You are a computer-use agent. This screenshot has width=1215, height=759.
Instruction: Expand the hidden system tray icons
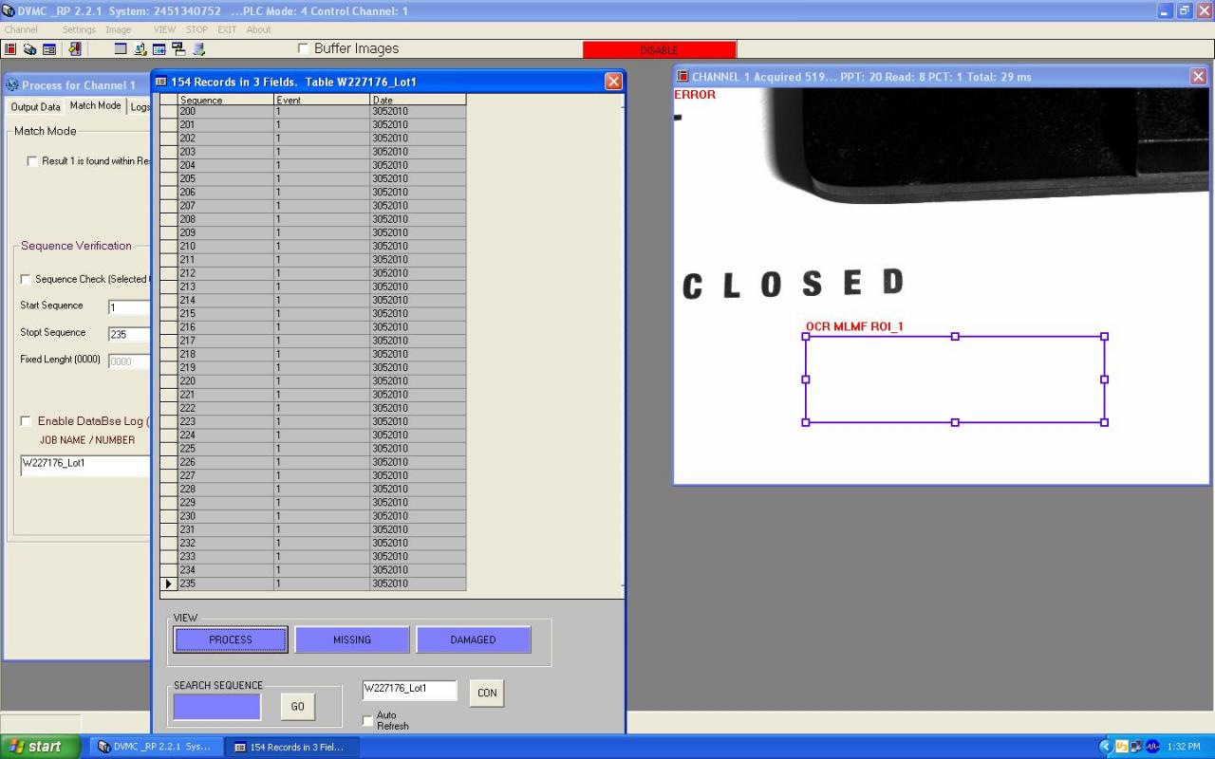point(1105,747)
